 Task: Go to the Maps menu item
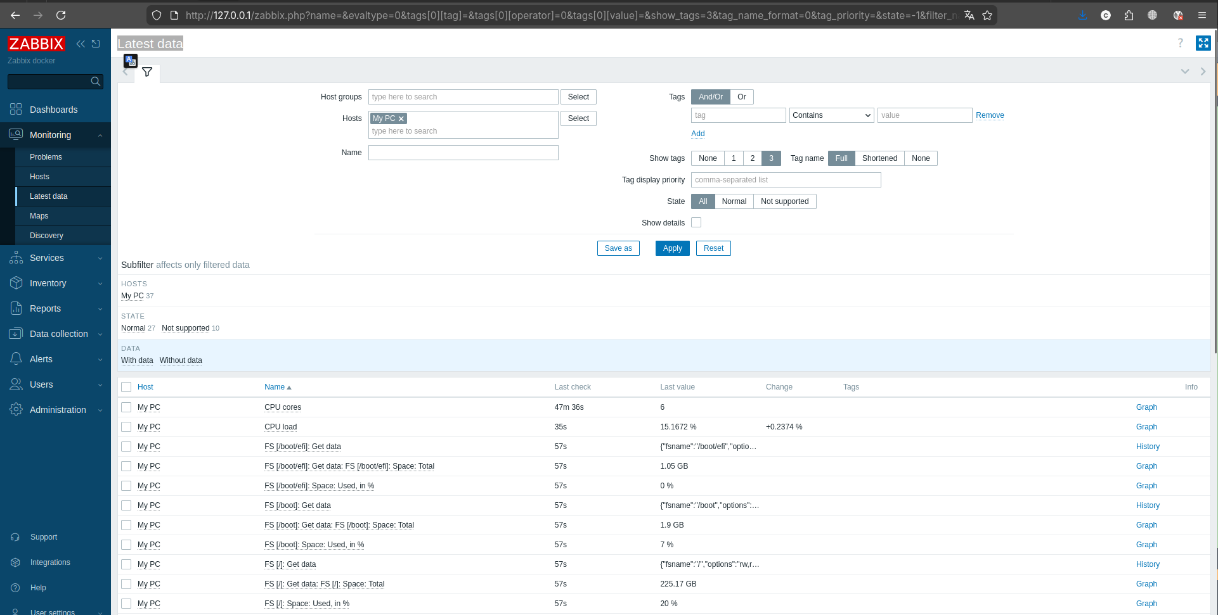coord(39,216)
